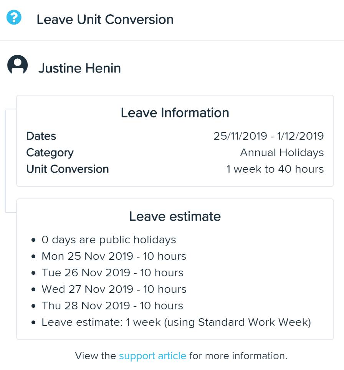This screenshot has width=344, height=370.
Task: Click the Annual Holidays category value
Action: [282, 153]
